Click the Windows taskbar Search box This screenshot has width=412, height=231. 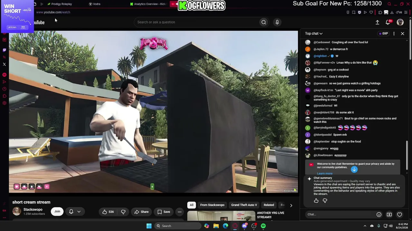[177, 226]
